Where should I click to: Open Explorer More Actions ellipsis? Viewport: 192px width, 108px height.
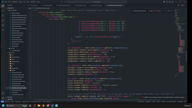coord(24,5)
